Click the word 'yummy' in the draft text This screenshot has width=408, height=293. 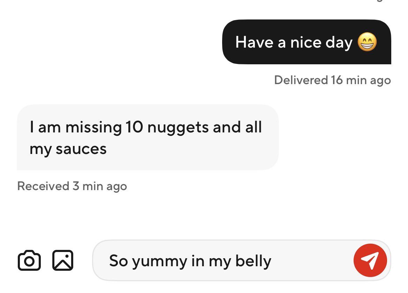(160, 261)
